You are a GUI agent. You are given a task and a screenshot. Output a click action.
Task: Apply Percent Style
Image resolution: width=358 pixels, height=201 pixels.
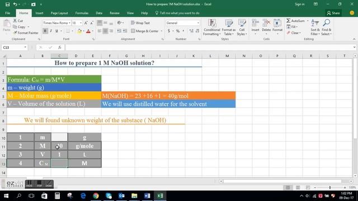click(x=178, y=31)
